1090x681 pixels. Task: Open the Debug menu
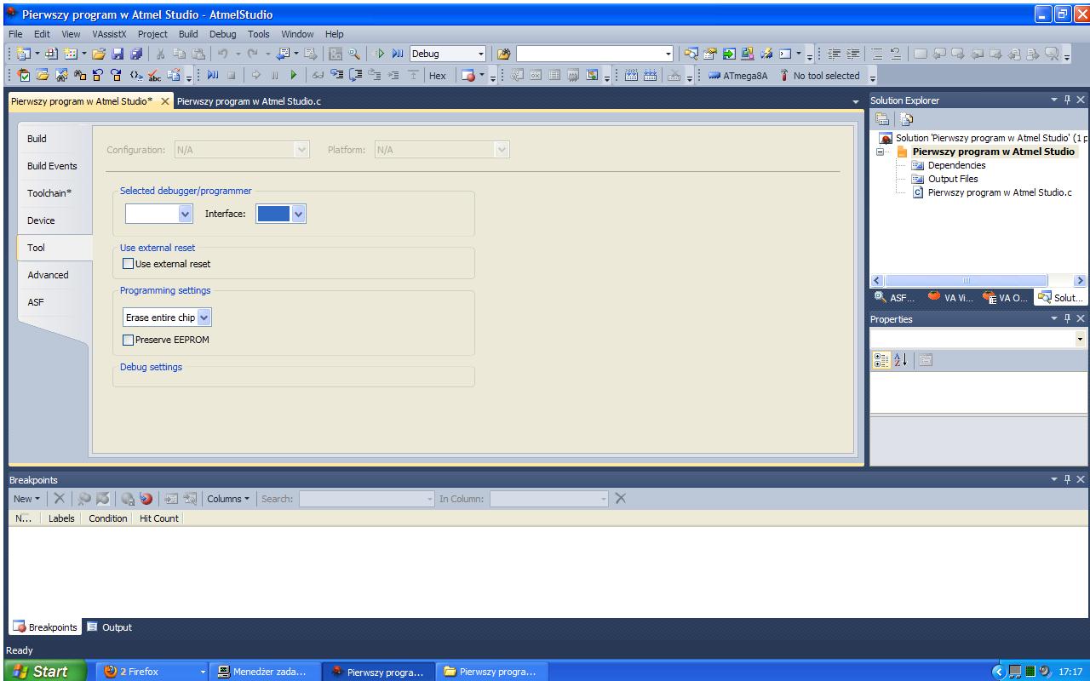coord(222,34)
